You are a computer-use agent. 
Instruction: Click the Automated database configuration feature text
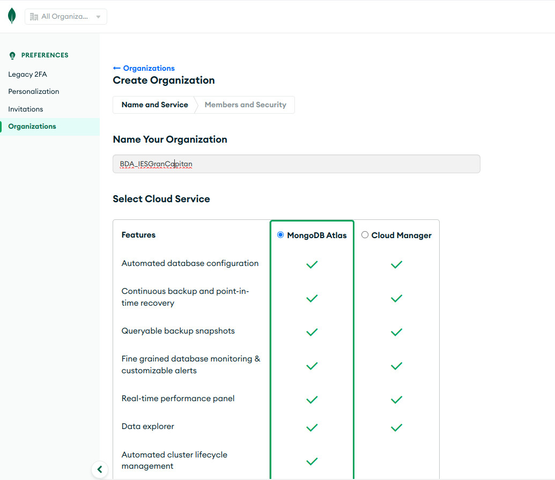[190, 263]
